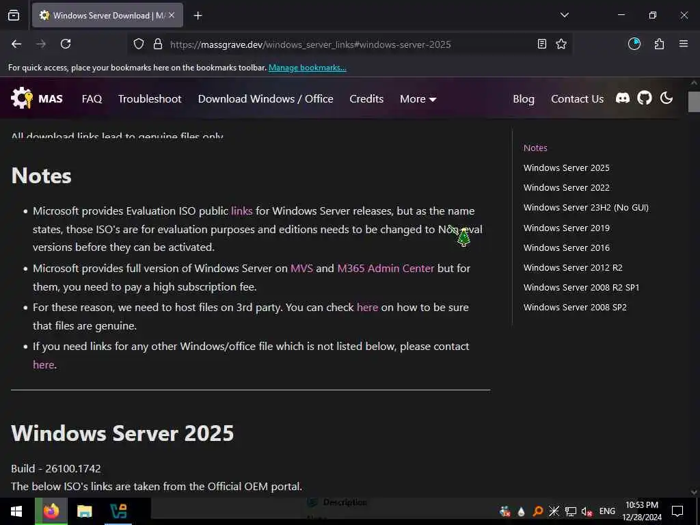Expand the list all tabs chevron

click(x=564, y=15)
